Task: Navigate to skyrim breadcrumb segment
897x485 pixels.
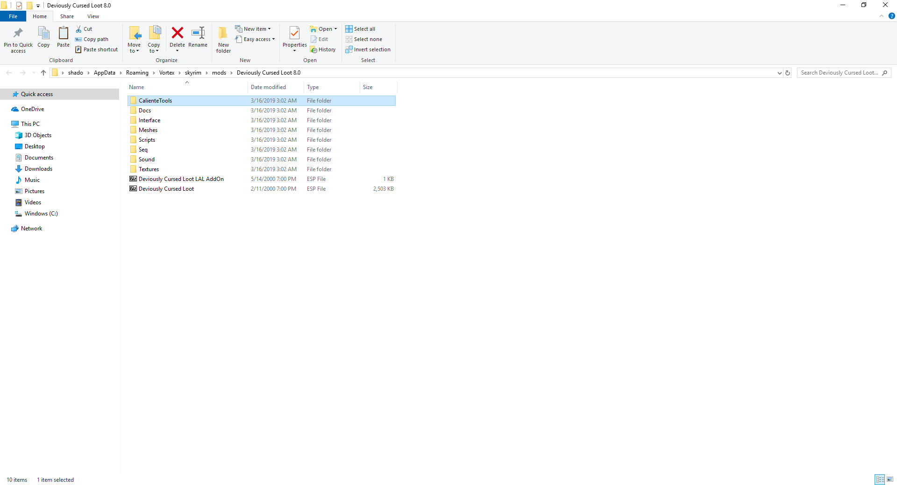Action: click(193, 73)
